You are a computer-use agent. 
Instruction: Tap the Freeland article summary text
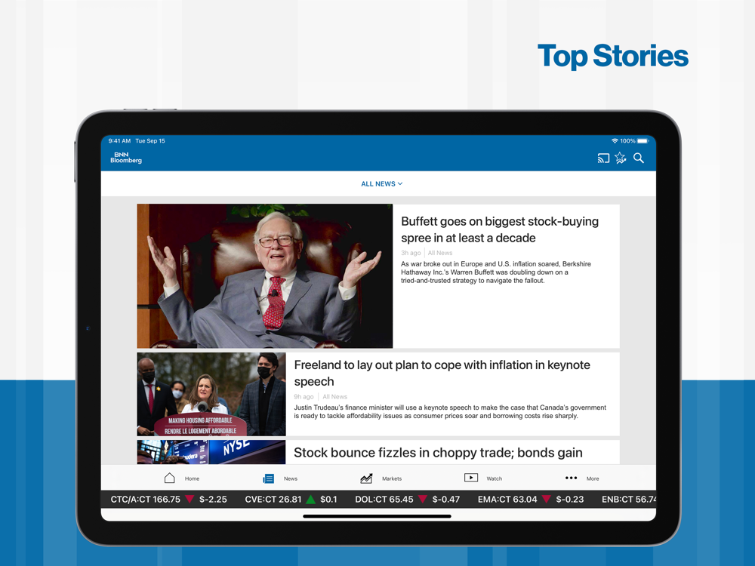450,411
